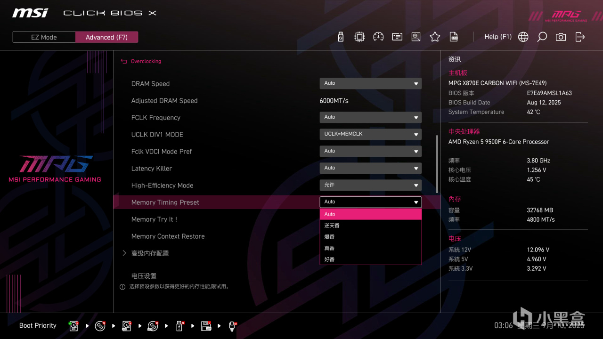603x339 pixels.
Task: Select the optical disc boot device icon
Action: (x=100, y=326)
